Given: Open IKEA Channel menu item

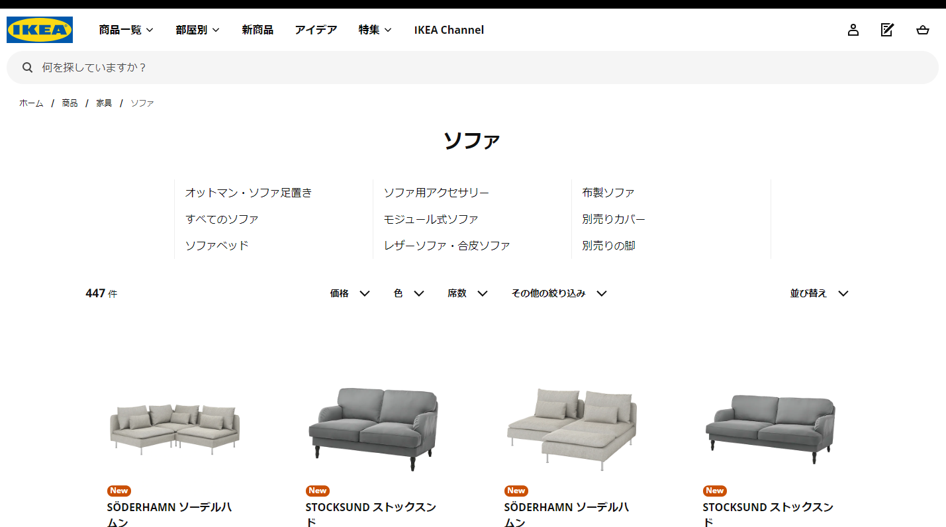Looking at the screenshot, I should [449, 30].
